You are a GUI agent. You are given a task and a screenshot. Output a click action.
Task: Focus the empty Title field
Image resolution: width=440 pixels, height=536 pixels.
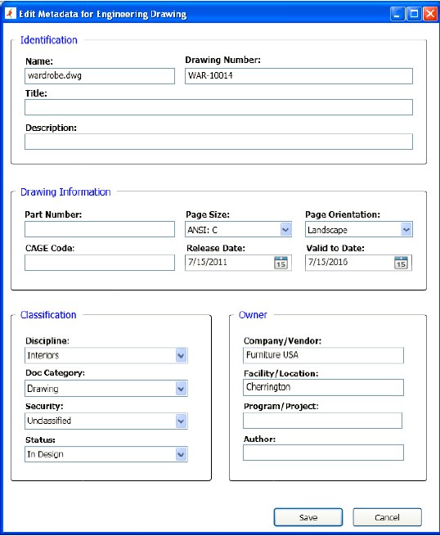coord(218,107)
